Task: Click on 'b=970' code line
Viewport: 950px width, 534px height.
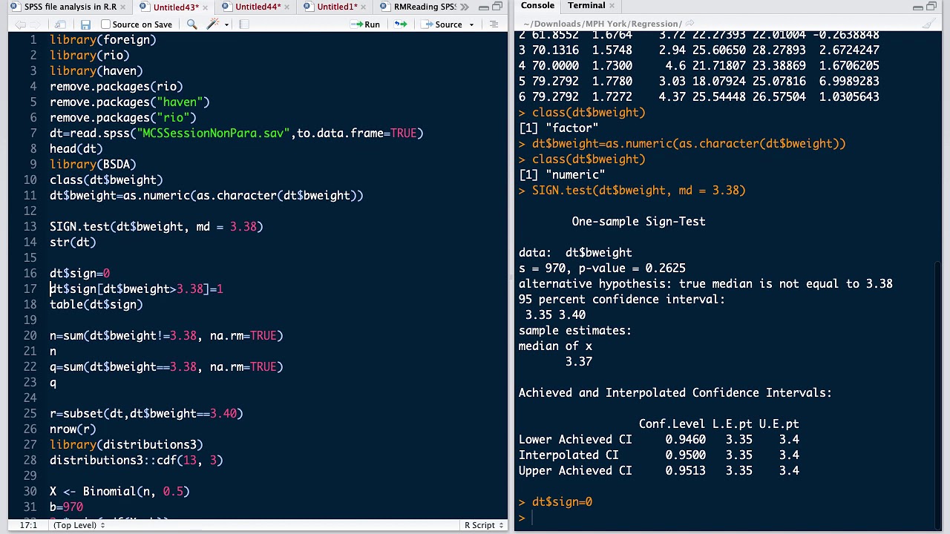Action: [66, 507]
